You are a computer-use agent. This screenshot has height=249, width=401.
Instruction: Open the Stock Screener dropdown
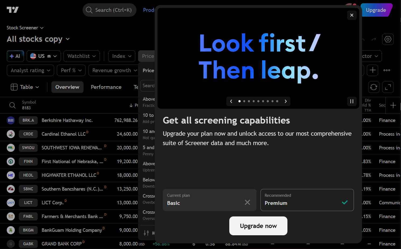(x=25, y=28)
